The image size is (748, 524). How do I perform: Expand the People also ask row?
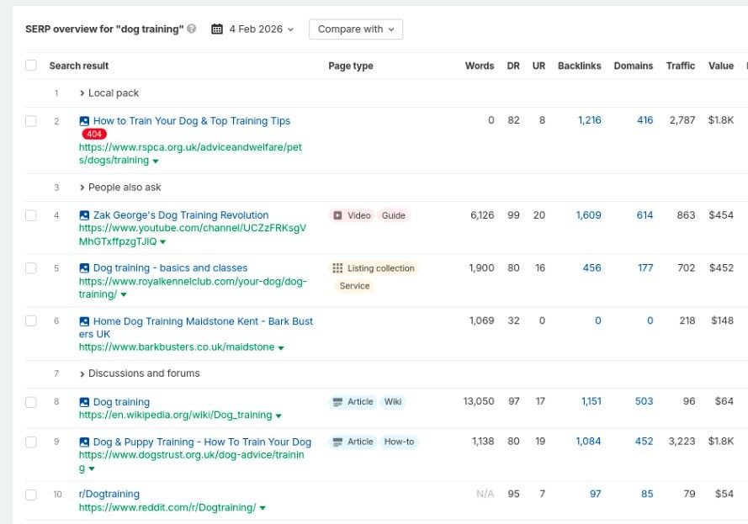click(120, 188)
